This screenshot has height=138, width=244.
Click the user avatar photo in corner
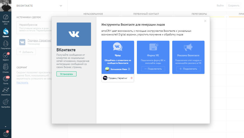tap(6, 6)
